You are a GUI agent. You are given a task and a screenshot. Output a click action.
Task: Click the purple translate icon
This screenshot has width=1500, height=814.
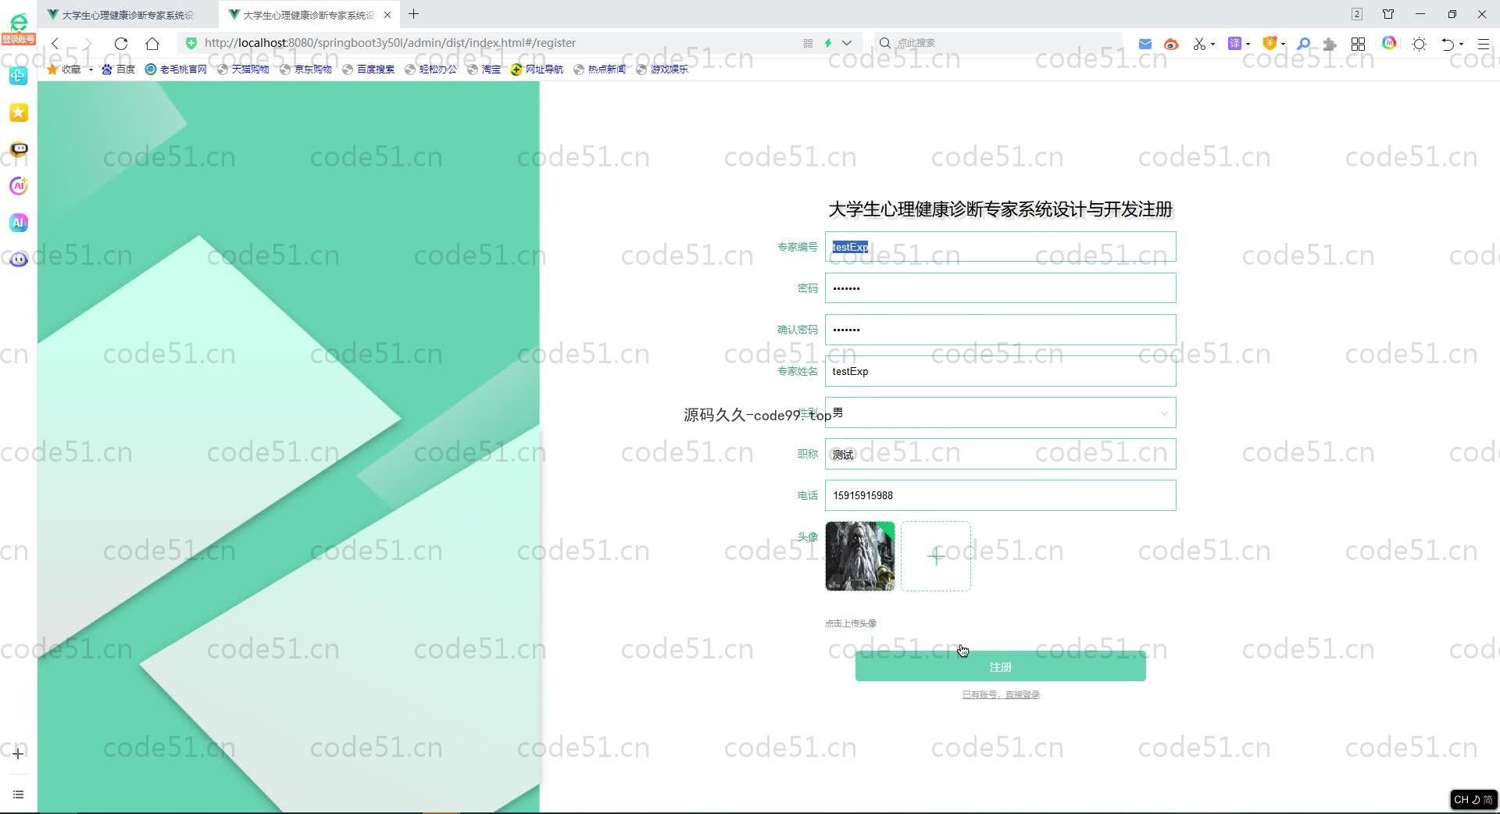[x=1234, y=44]
